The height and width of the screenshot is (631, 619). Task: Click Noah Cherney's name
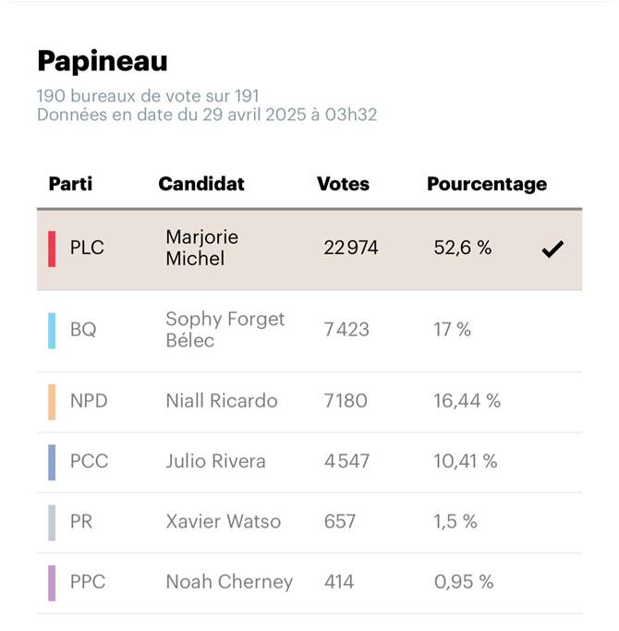click(x=229, y=582)
